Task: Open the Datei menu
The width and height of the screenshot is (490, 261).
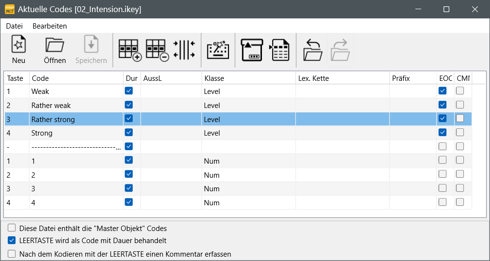Action: [15, 26]
